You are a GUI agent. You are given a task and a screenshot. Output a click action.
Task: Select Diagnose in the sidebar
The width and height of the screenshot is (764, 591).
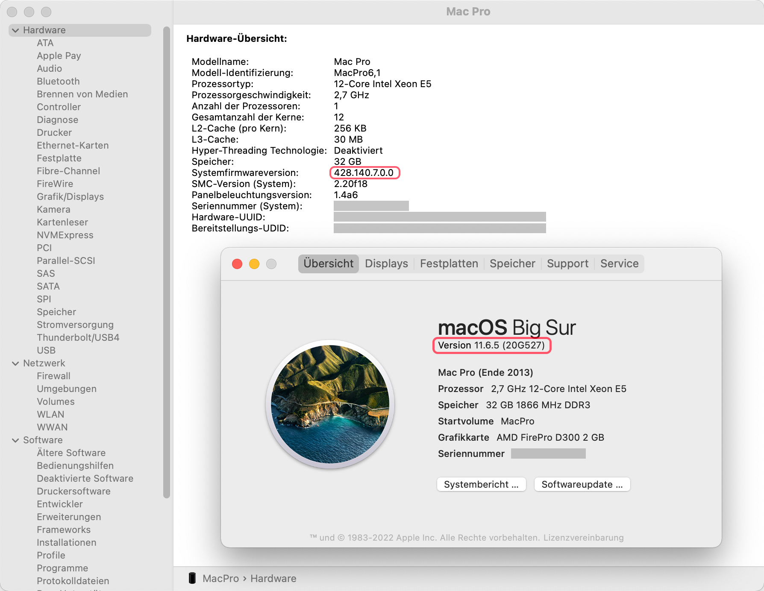[57, 120]
